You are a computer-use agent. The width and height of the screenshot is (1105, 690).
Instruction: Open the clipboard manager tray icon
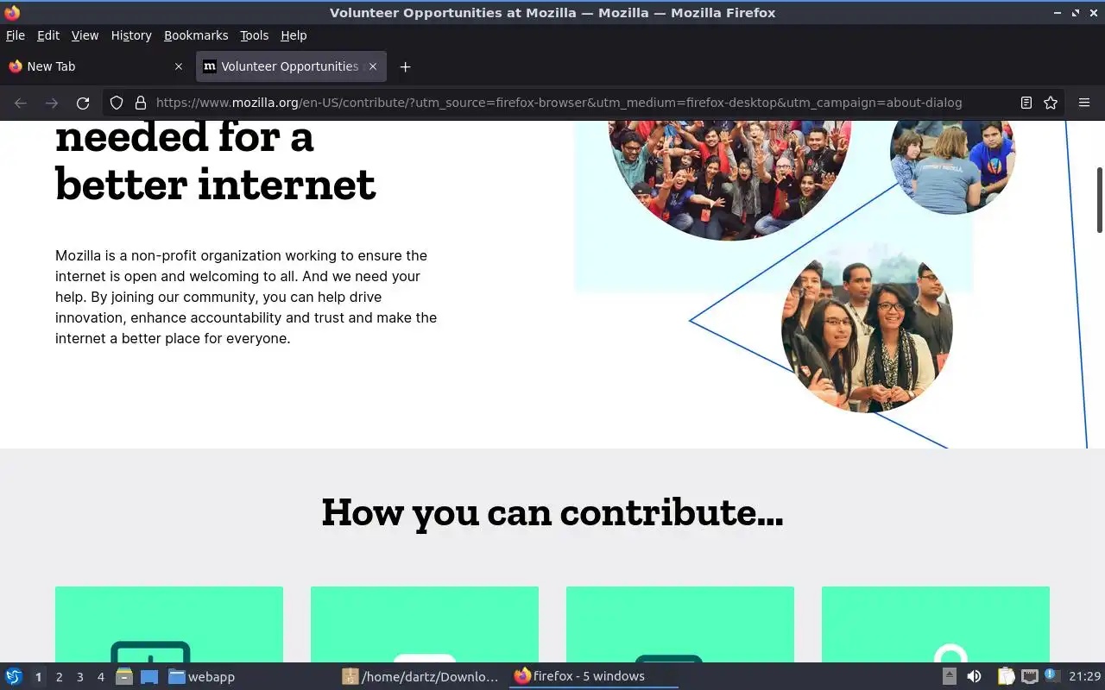click(x=1006, y=677)
